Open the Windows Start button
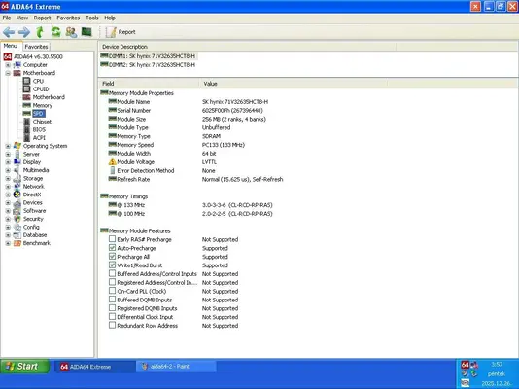The width and height of the screenshot is (519, 389). [x=25, y=367]
